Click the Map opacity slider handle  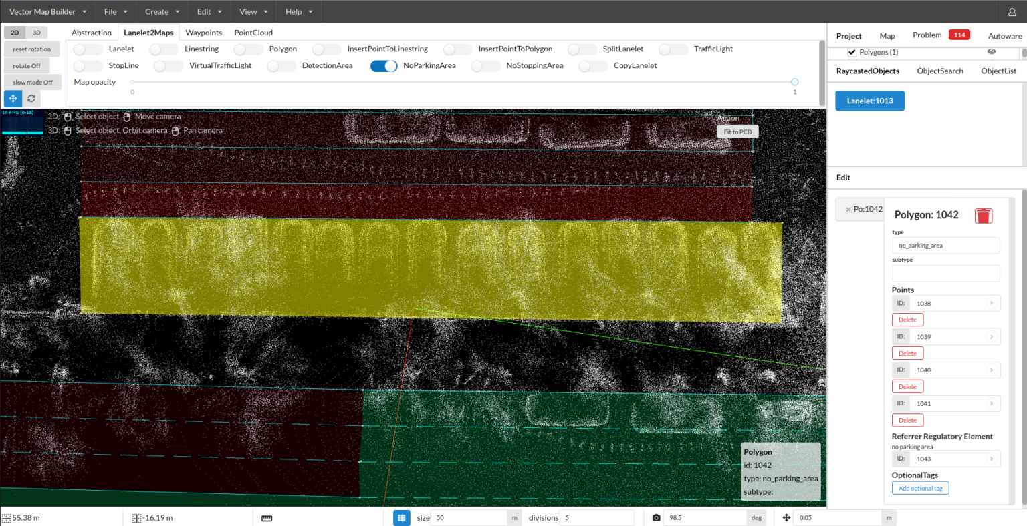click(794, 82)
